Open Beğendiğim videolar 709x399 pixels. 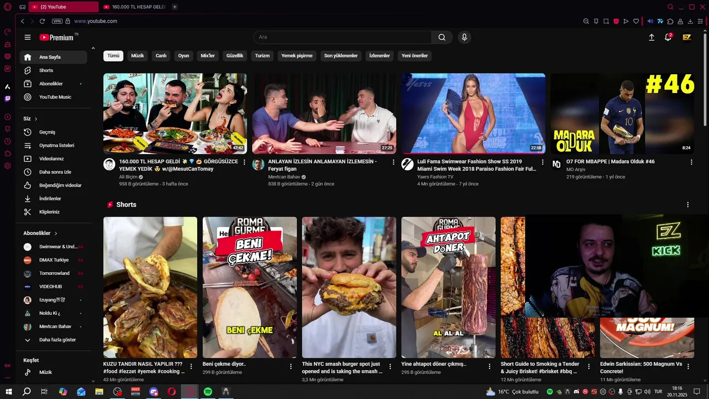53,185
